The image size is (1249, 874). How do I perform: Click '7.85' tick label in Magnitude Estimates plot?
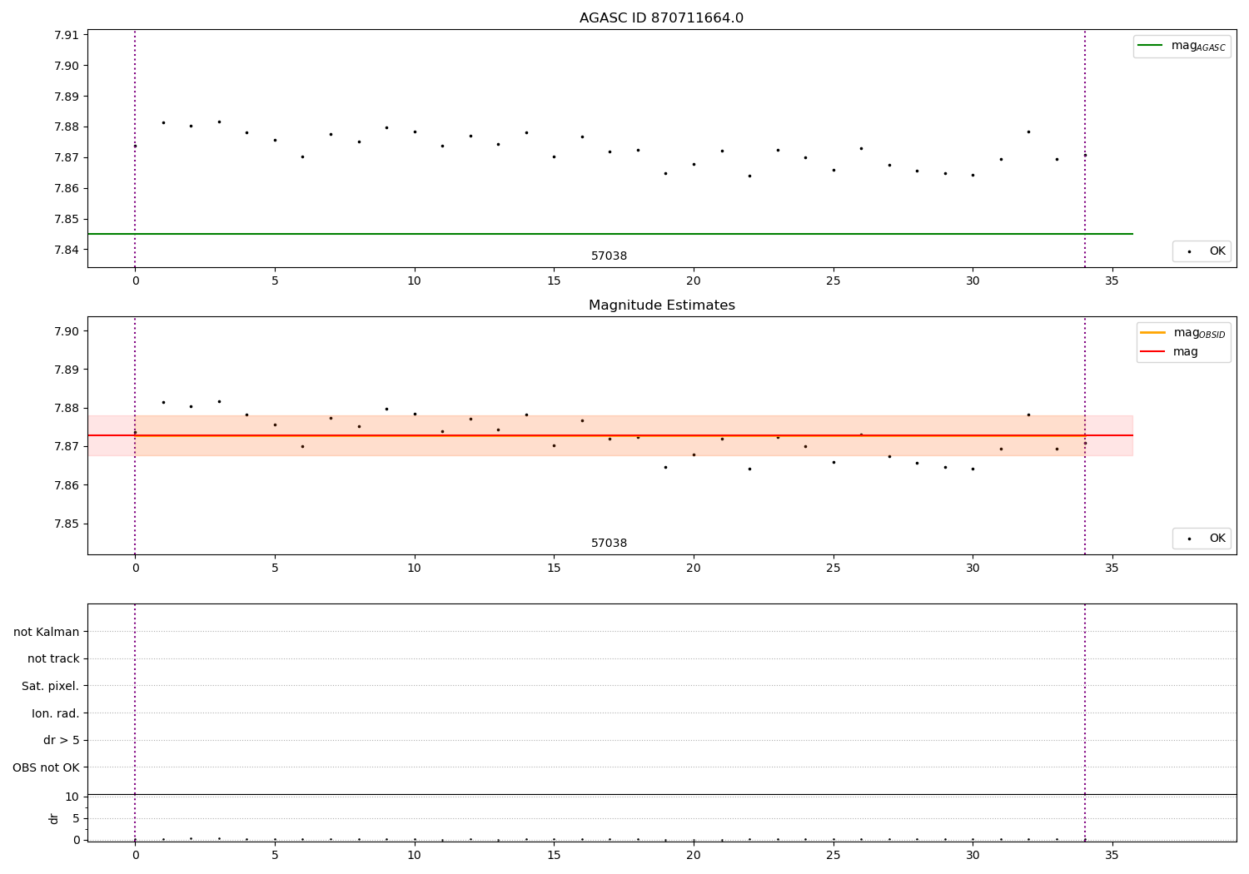tap(65, 524)
